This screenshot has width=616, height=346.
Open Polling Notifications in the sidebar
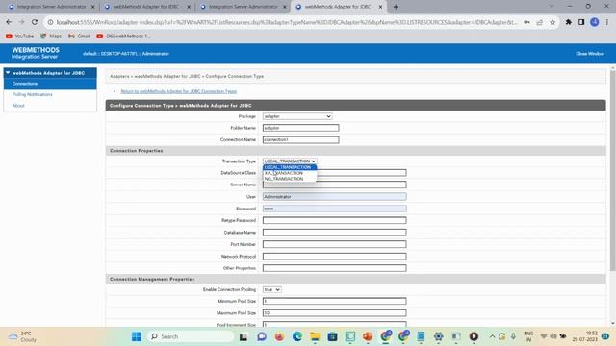click(x=32, y=94)
